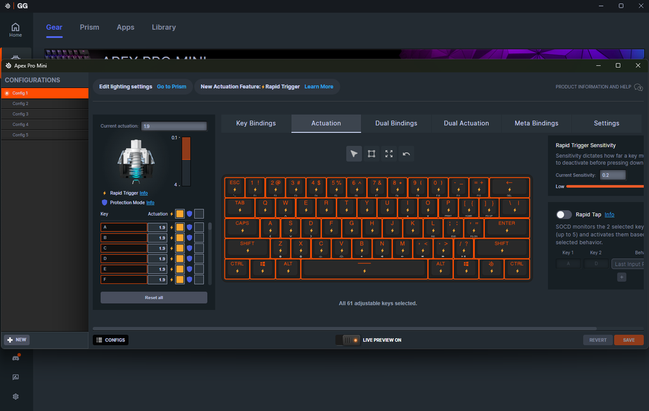Click the W key on keyboard layout
Image resolution: width=649 pixels, height=411 pixels.
[286, 208]
